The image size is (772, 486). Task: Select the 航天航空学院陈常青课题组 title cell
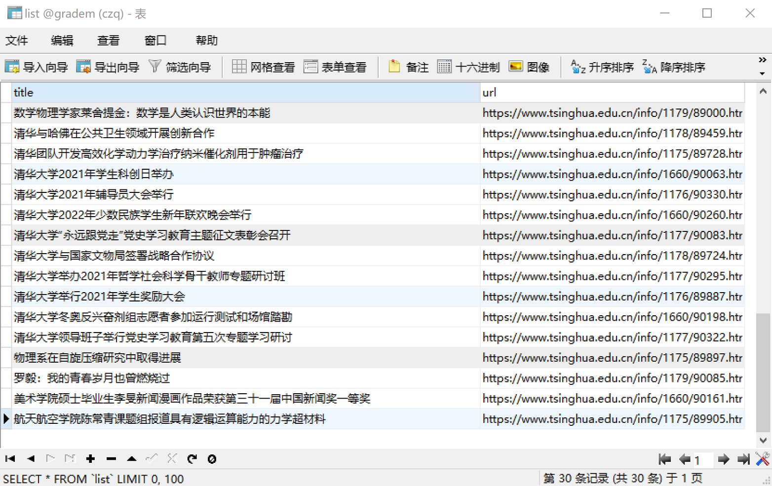click(245, 419)
